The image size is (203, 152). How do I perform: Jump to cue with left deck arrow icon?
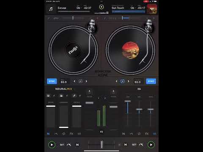coord(69,145)
